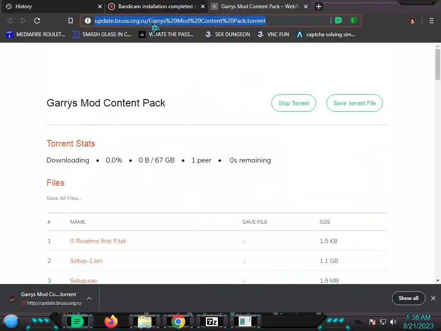This screenshot has height=331, width=441.
Task: Close the History tab
Action: (x=99, y=6)
